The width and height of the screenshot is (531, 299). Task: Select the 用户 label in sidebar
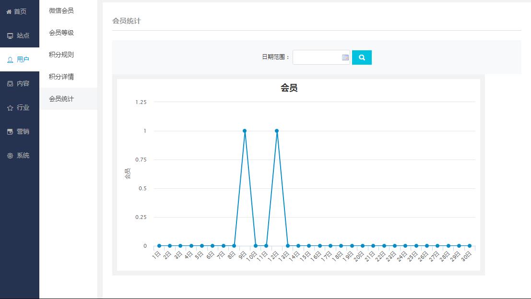coord(23,59)
